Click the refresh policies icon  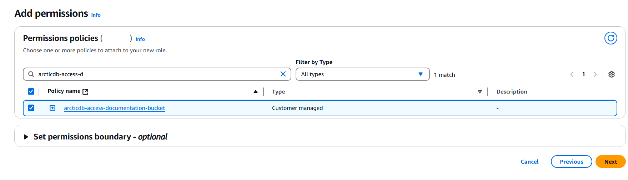coord(611,38)
